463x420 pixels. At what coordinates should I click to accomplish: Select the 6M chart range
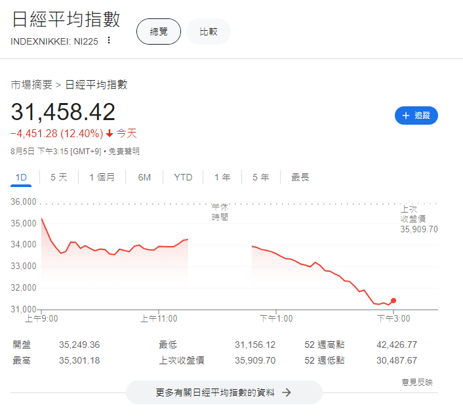point(144,177)
